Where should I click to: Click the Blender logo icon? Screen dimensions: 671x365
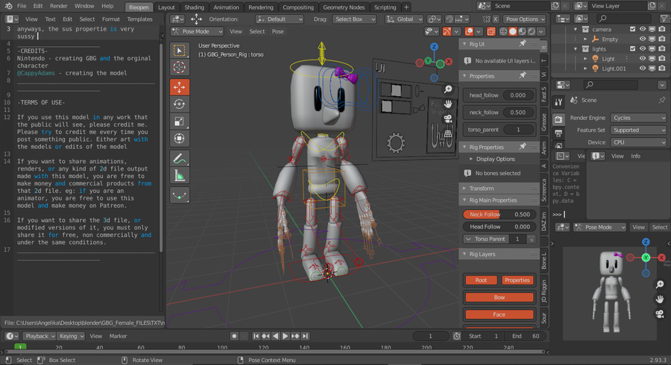point(8,6)
